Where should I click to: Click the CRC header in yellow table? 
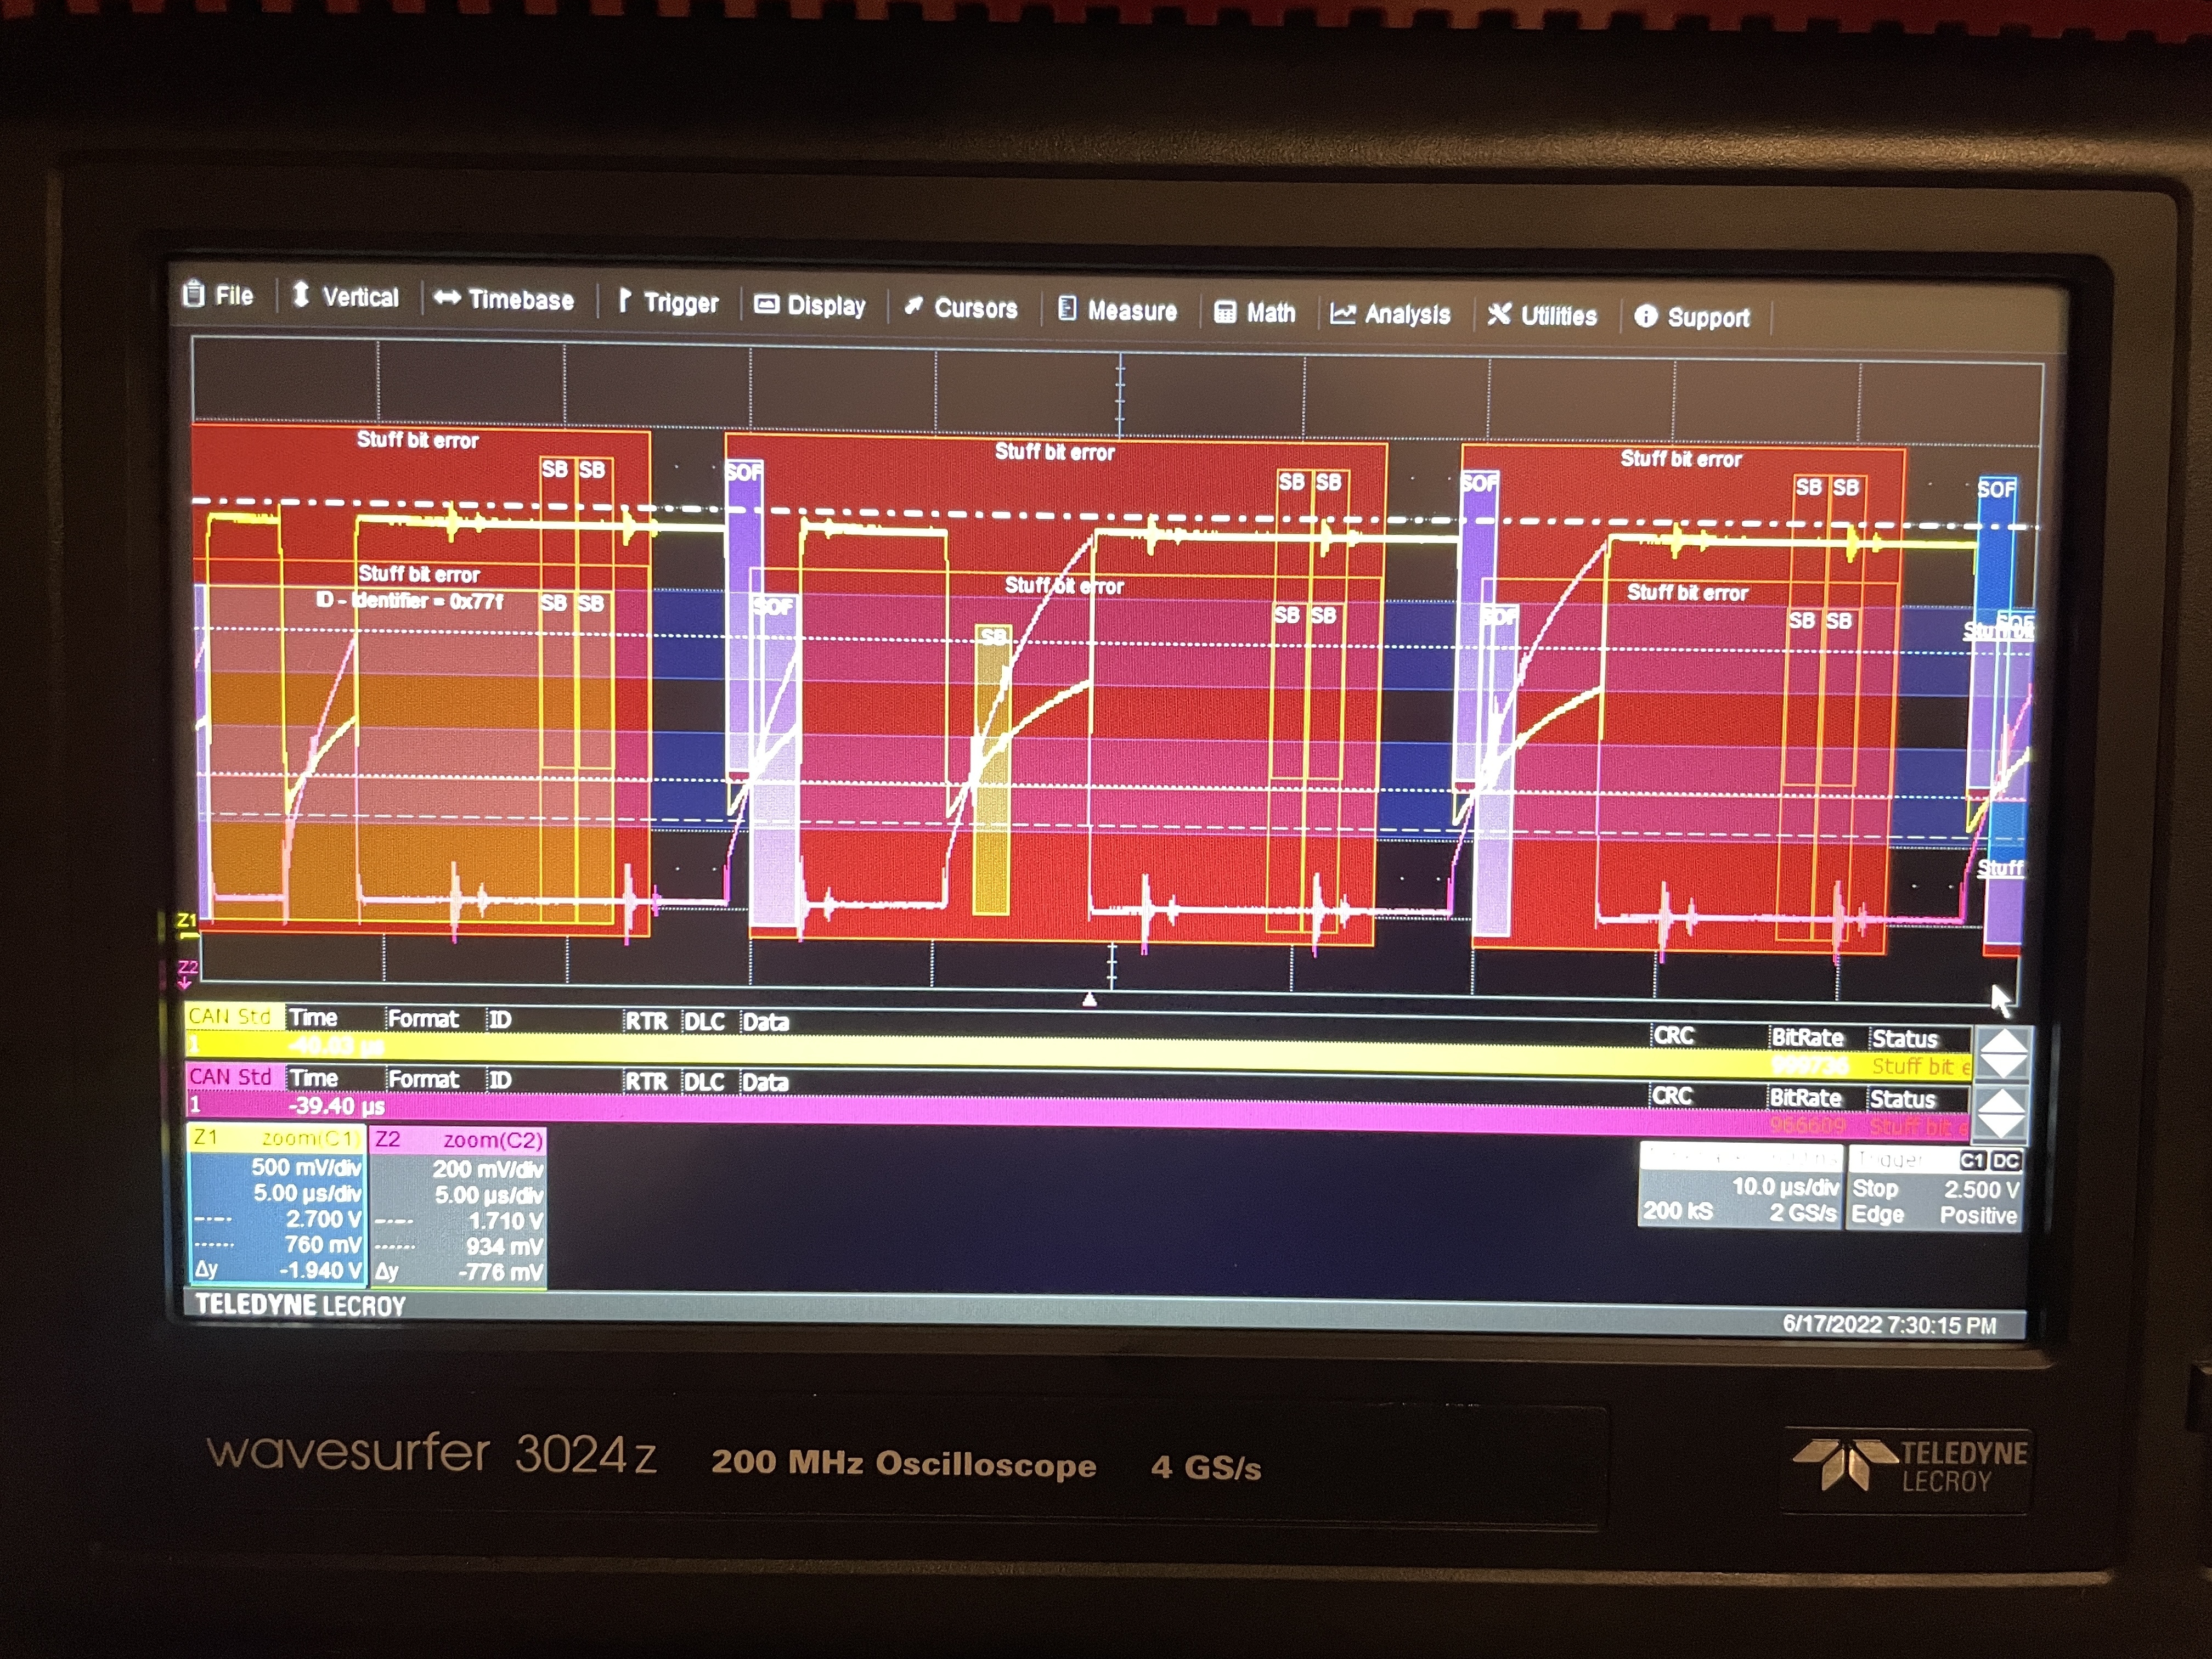pos(1674,1036)
